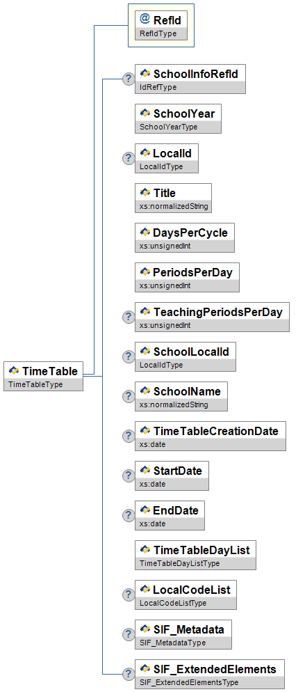This screenshot has width=305, height=692.
Task: Click the question mark icon next to EndDate
Action: (128, 516)
